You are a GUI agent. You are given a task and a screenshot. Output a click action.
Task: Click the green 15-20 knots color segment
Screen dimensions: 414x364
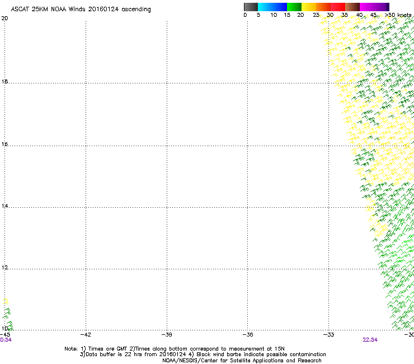(294, 7)
